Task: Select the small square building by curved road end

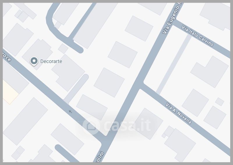Action: point(63,48)
